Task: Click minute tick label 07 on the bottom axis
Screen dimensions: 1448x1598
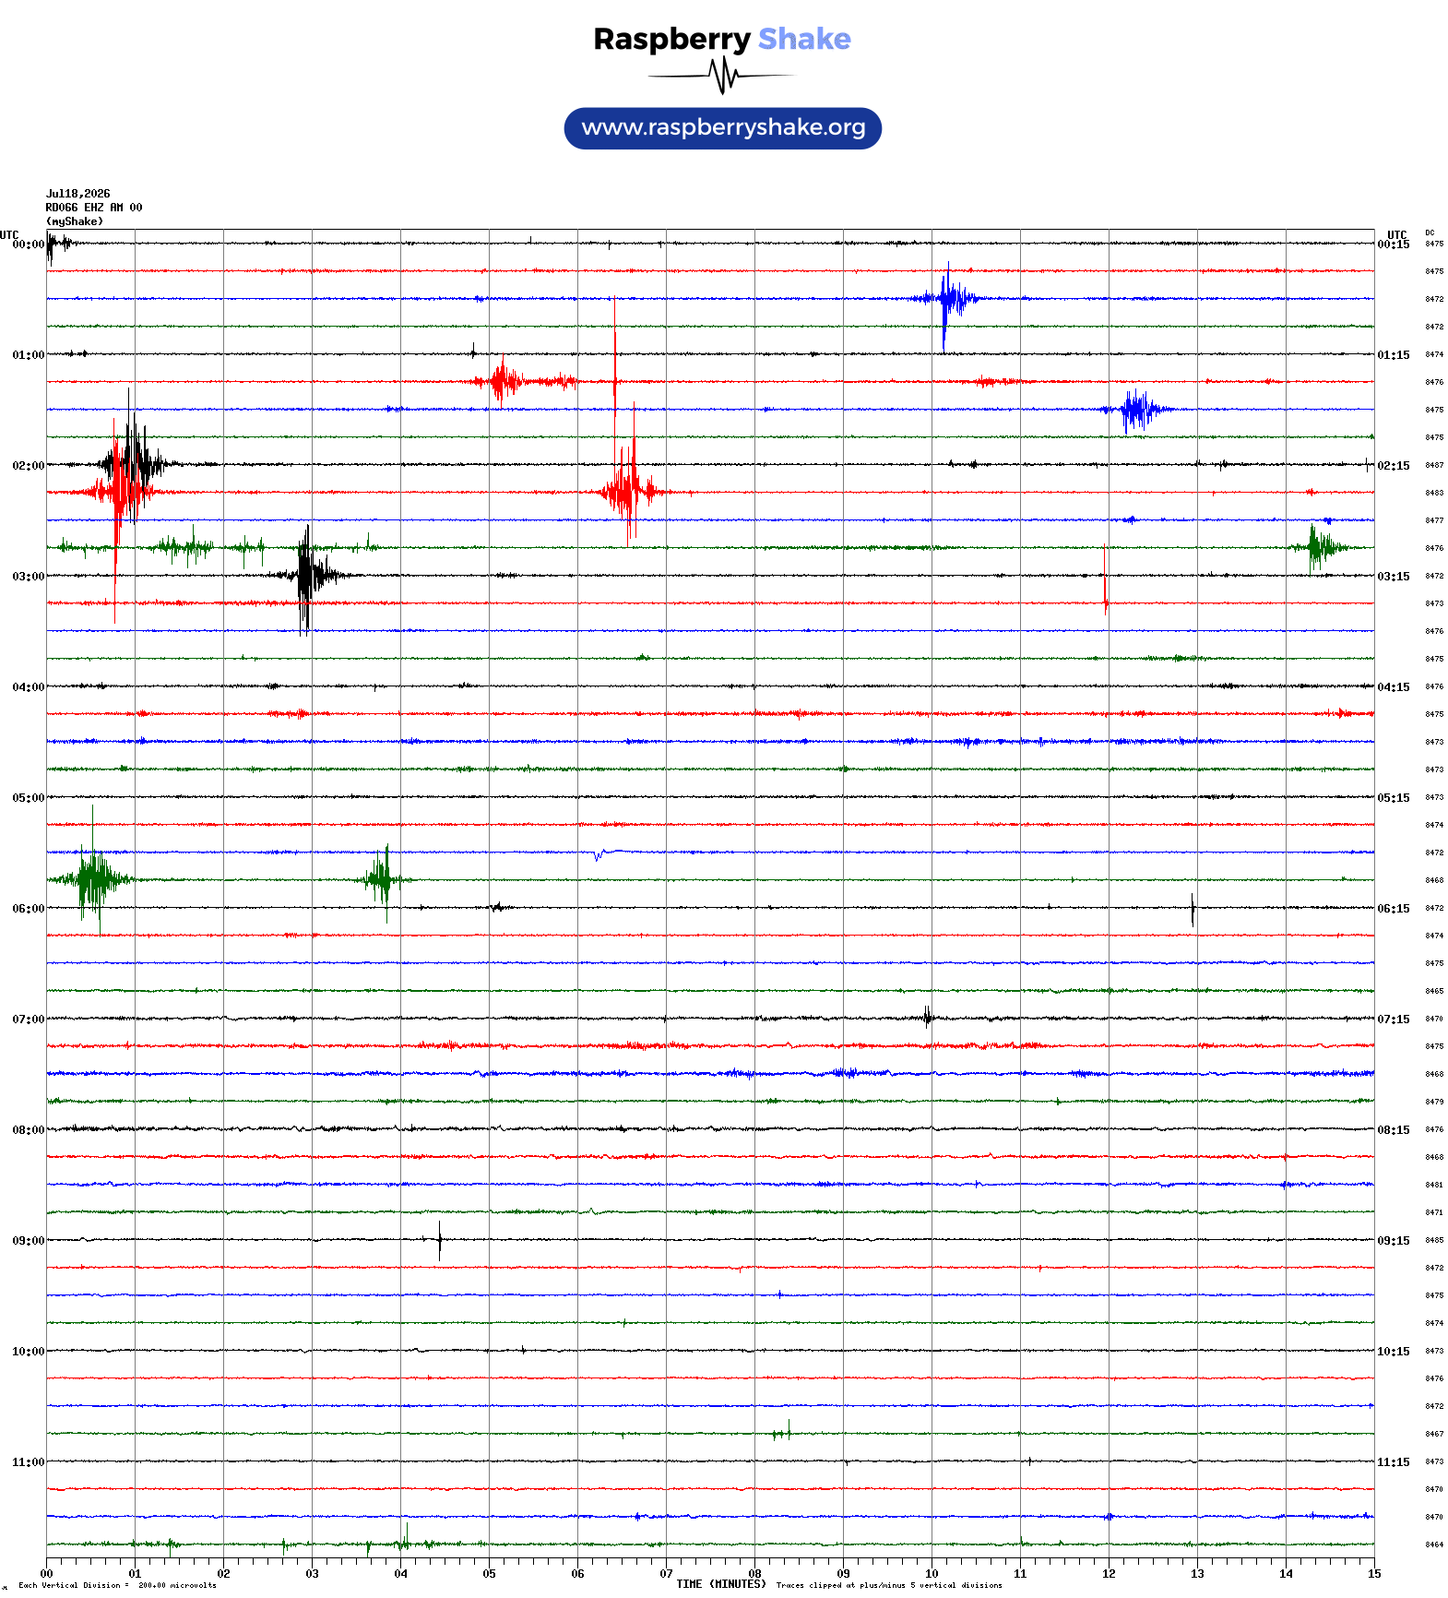Action: pyautogui.click(x=667, y=1574)
